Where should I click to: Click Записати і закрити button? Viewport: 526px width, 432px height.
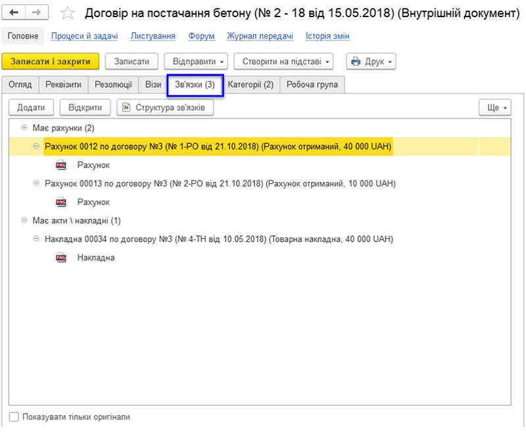tap(51, 61)
